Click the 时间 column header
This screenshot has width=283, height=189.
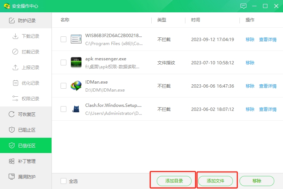[x=196, y=20]
